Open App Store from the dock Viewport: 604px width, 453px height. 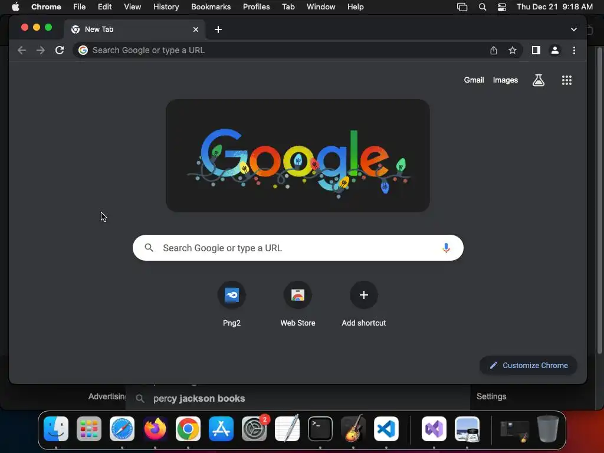pyautogui.click(x=221, y=429)
